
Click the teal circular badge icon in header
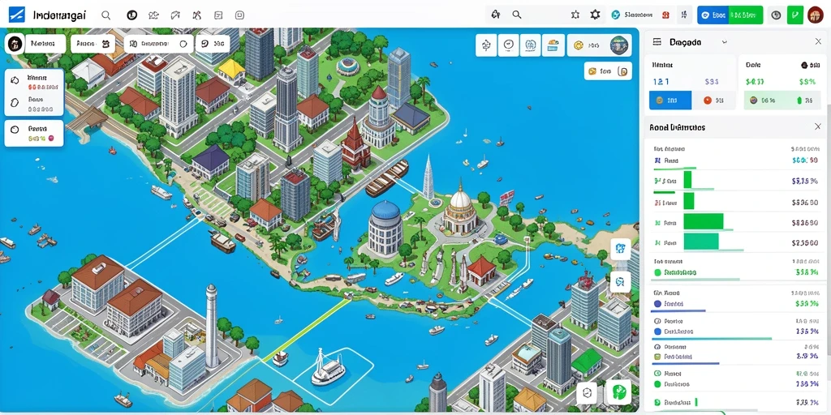click(615, 15)
